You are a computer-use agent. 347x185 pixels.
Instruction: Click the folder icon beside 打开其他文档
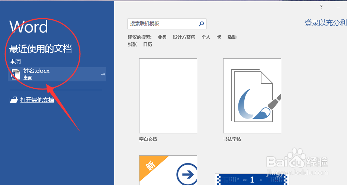[13, 100]
